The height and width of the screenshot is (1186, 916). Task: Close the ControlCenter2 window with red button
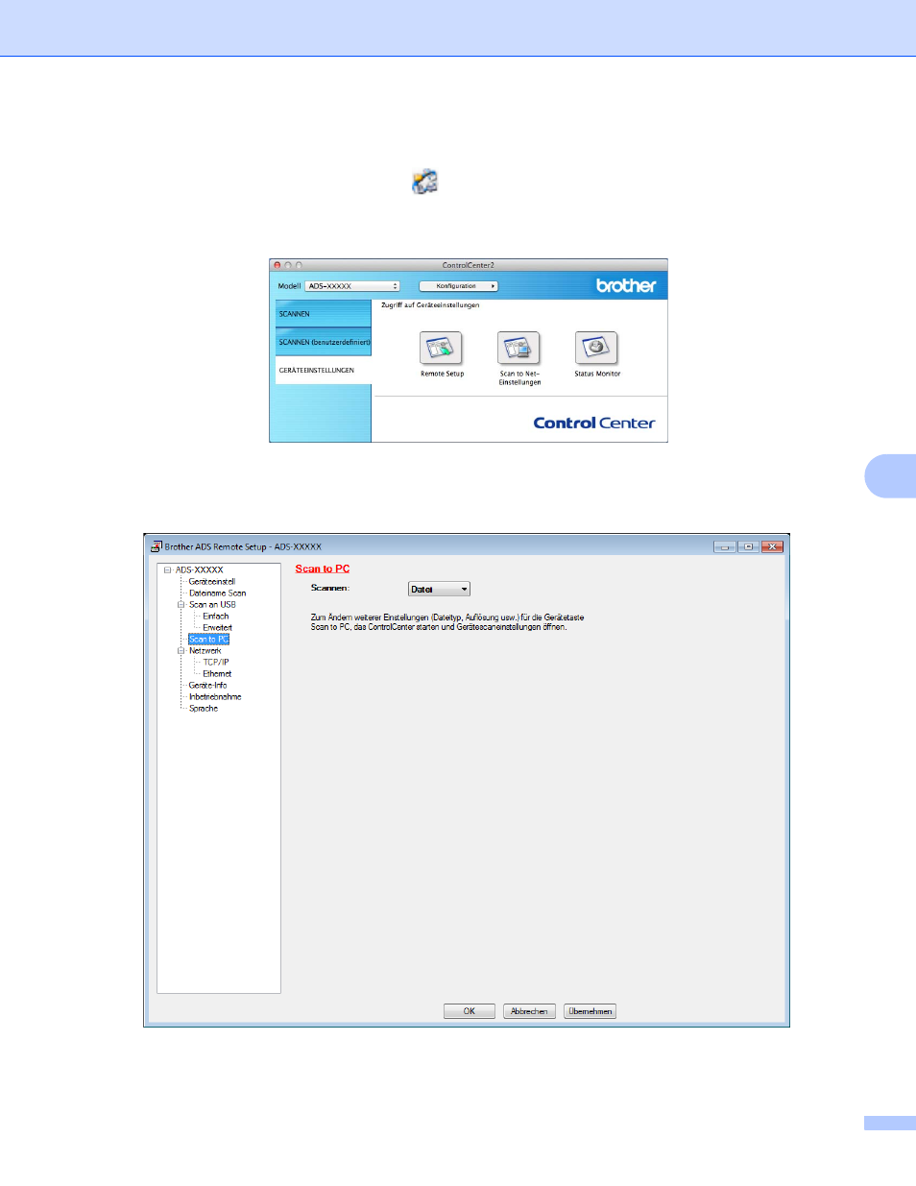tap(277, 265)
